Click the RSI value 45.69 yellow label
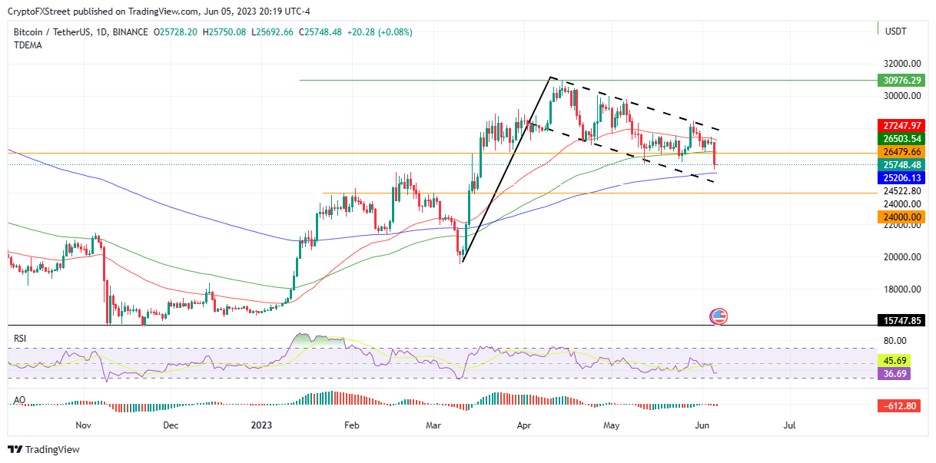The image size is (936, 463). pos(894,360)
